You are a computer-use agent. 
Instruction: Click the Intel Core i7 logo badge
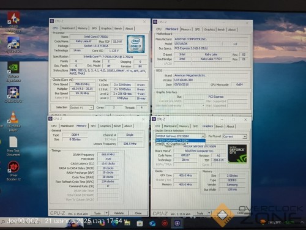(x=136, y=44)
